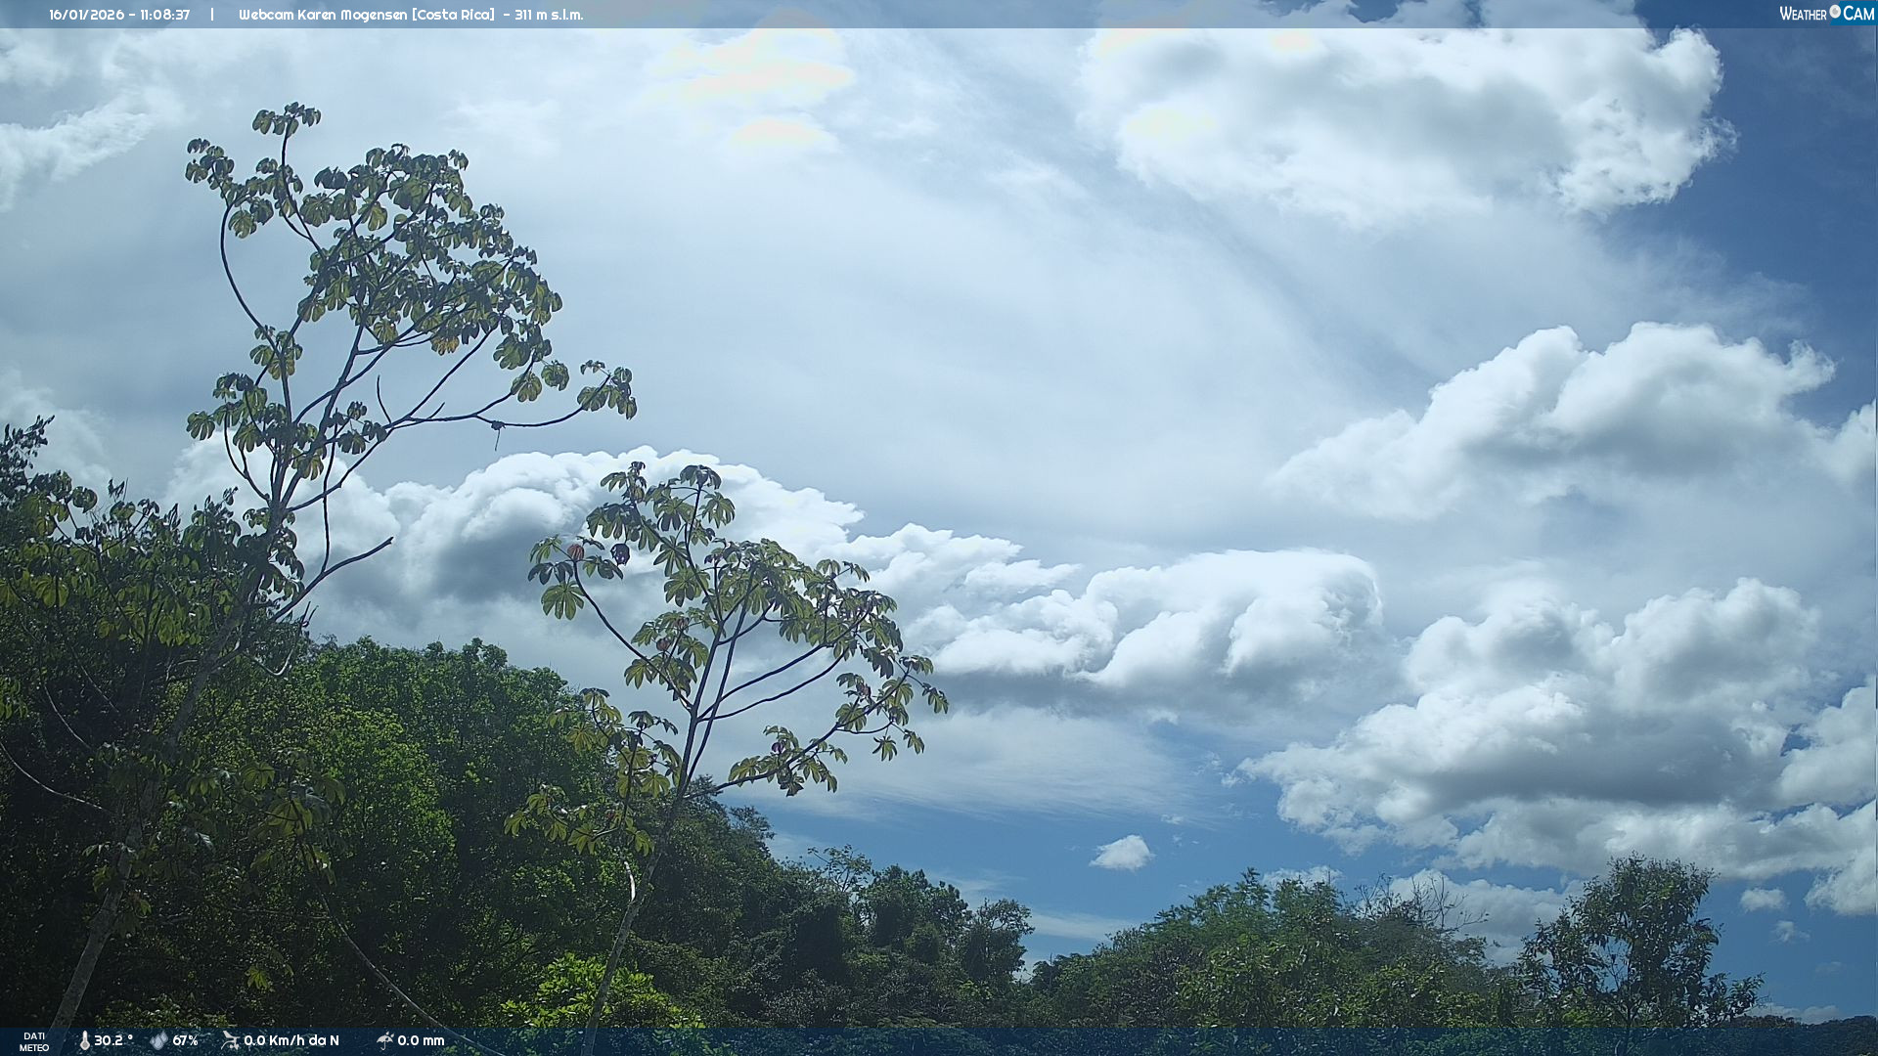Click the date 16/01/2026 in header
1878x1056 pixels.
pyautogui.click(x=85, y=15)
